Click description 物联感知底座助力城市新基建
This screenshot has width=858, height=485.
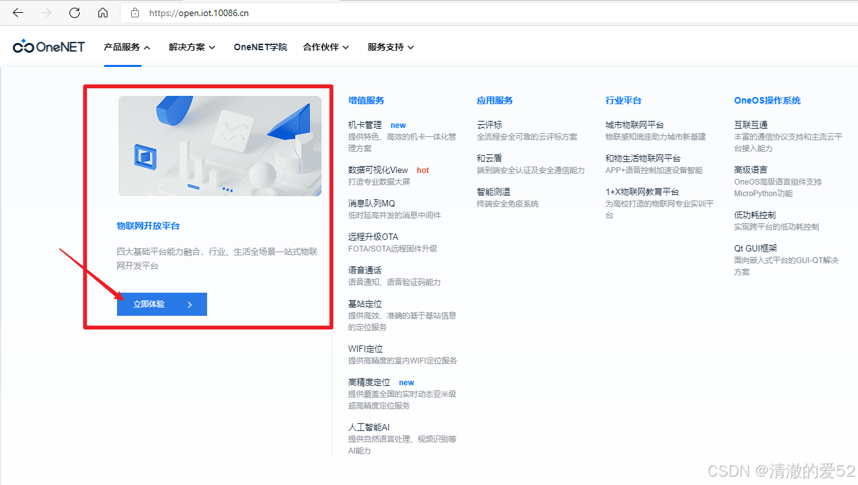(655, 137)
